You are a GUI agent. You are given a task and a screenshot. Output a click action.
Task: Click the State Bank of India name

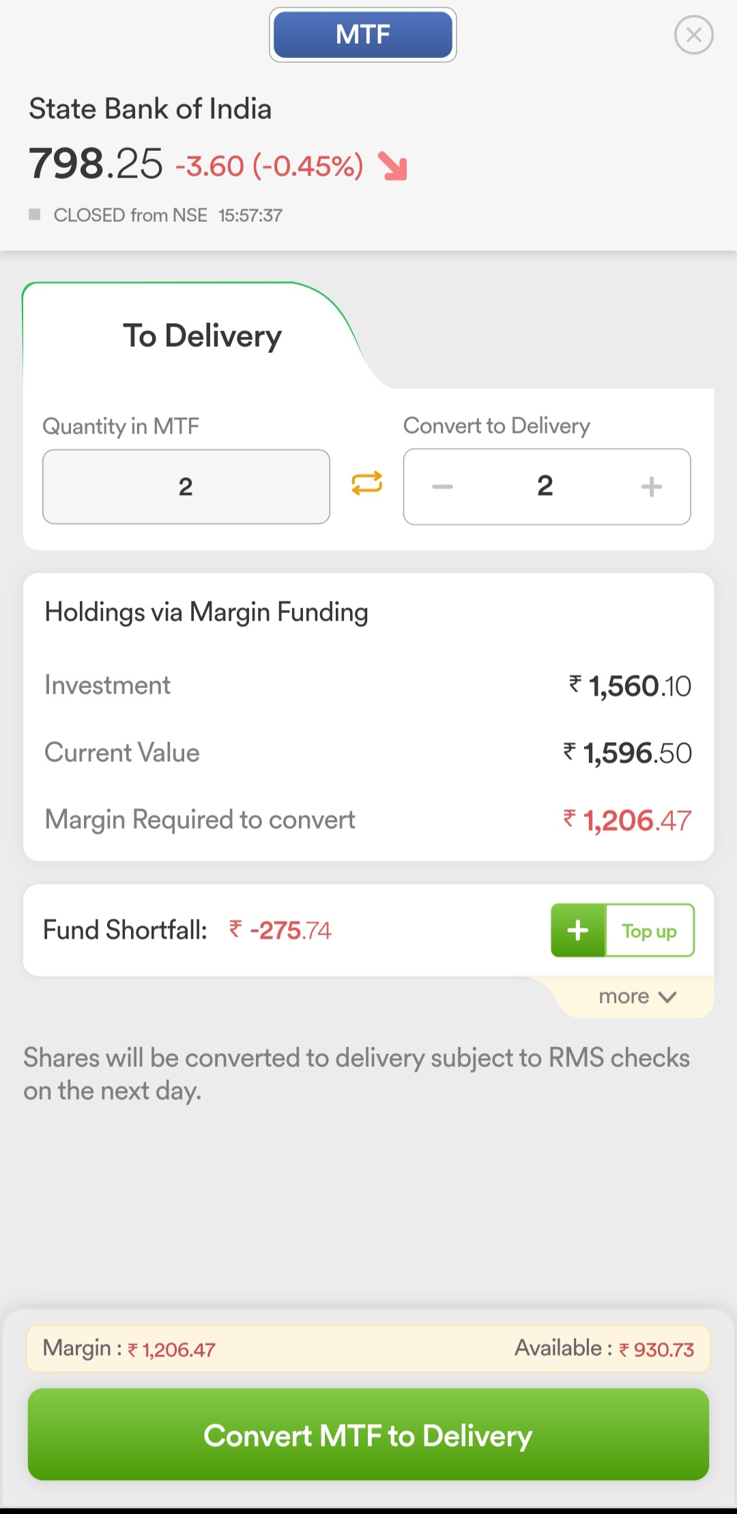click(x=150, y=109)
